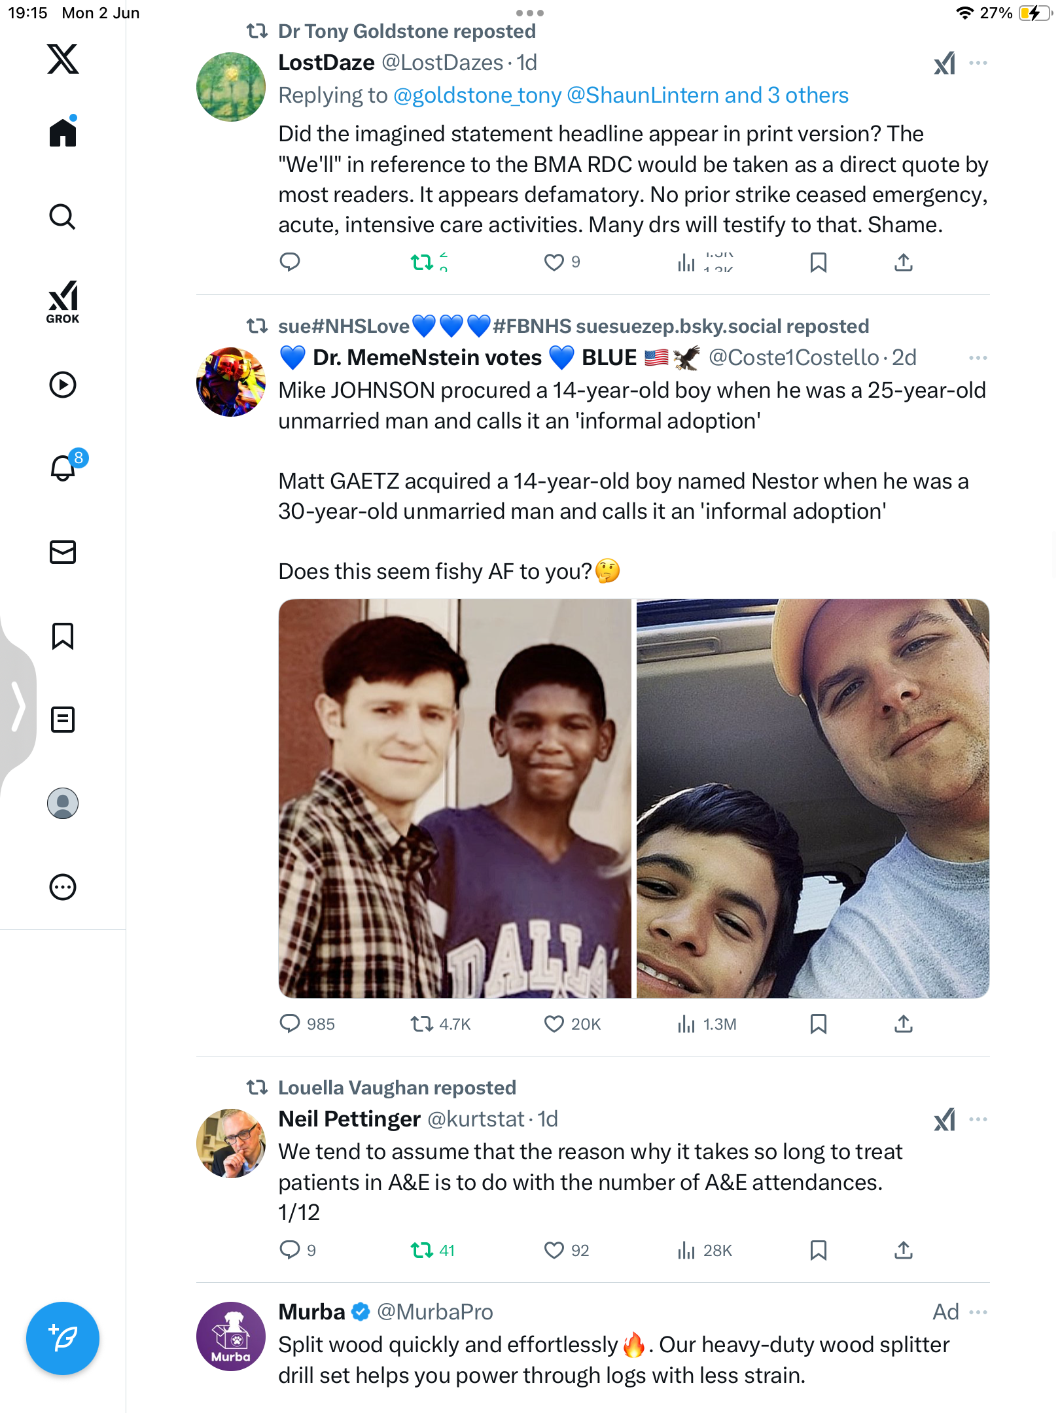Open the Mike Johnson photo thumbnail

point(455,798)
